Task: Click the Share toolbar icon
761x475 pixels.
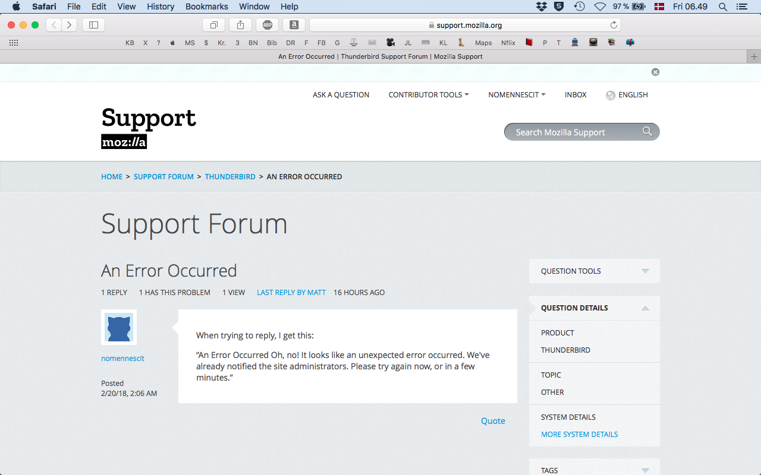Action: click(241, 25)
